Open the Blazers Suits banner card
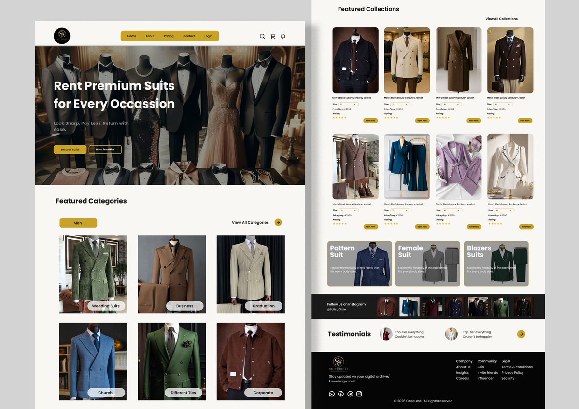The image size is (579, 409). click(496, 264)
